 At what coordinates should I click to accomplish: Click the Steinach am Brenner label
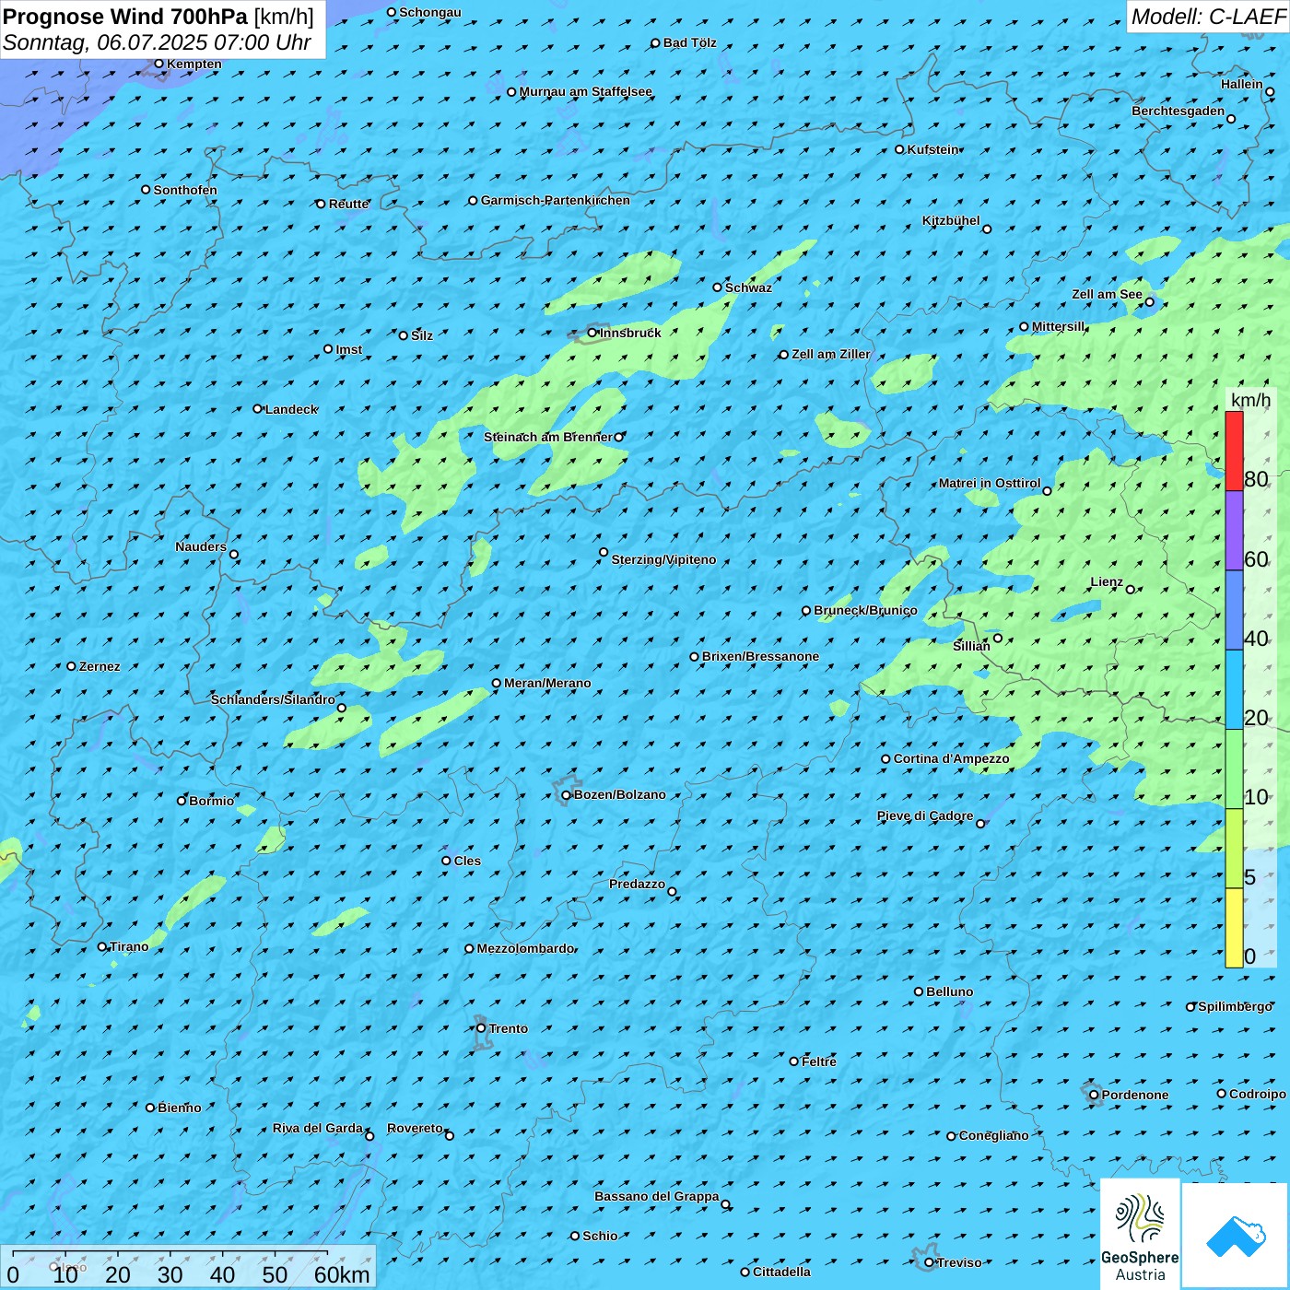(x=548, y=437)
